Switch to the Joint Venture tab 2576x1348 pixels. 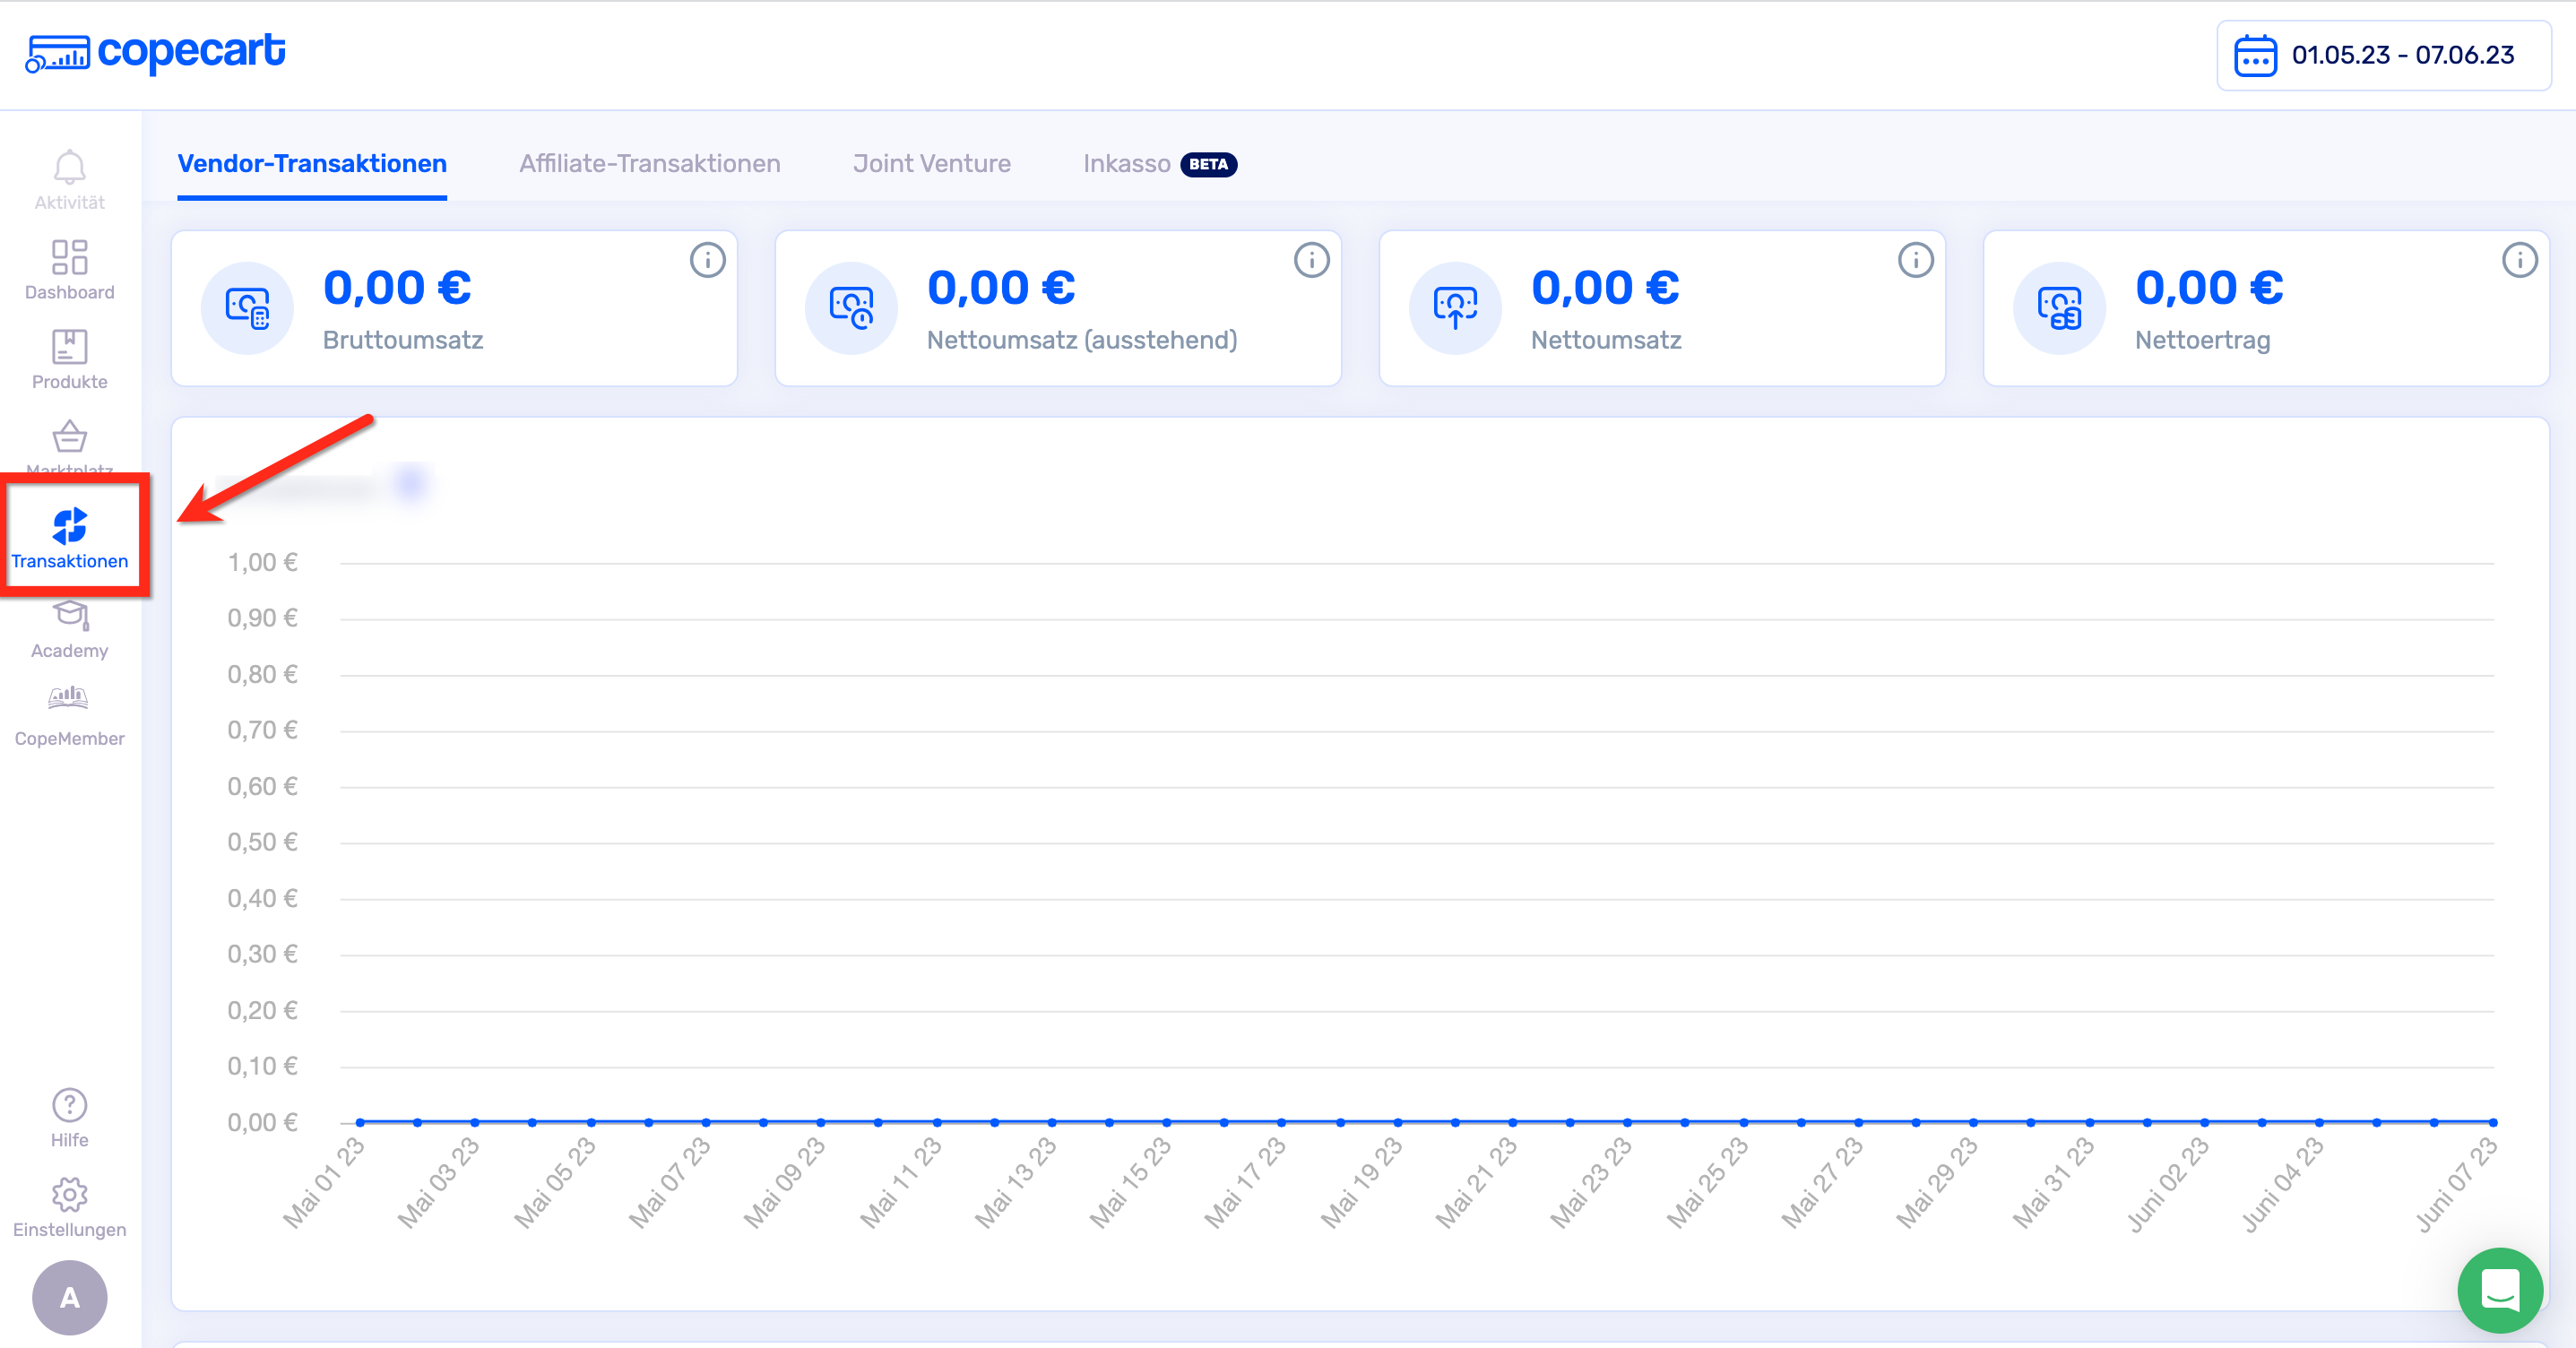[x=931, y=164]
